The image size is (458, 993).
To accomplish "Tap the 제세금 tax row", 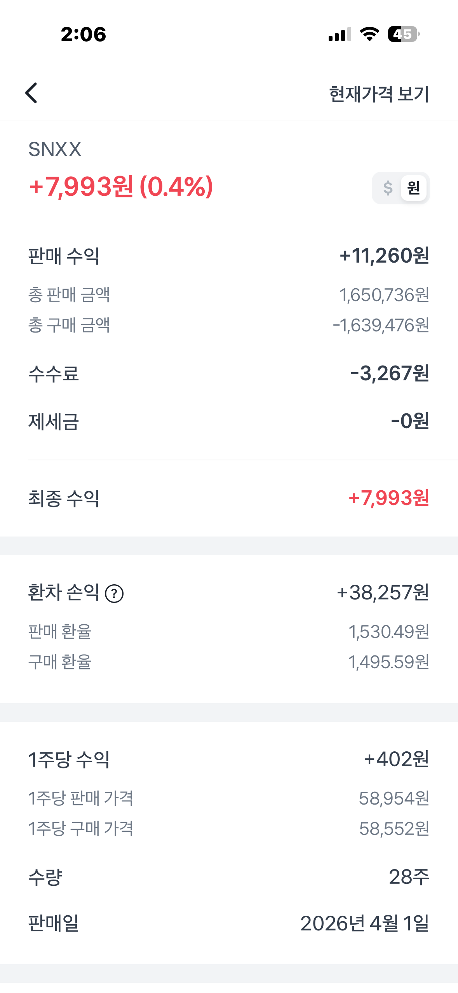I will pos(228,422).
